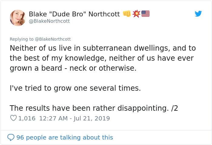The image size is (212, 145).
Task: Click the speech bubble reply icon
Action: coord(11,137)
